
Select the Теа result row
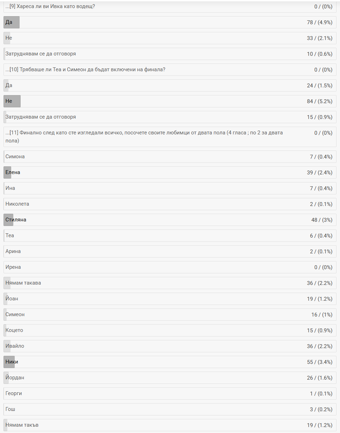[x=170, y=235]
